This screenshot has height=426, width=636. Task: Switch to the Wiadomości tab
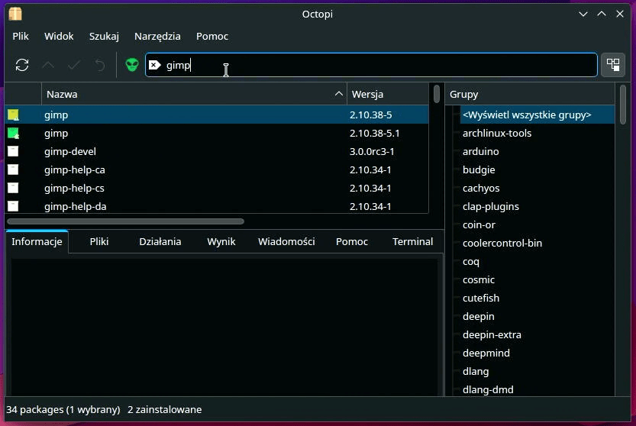[286, 242]
